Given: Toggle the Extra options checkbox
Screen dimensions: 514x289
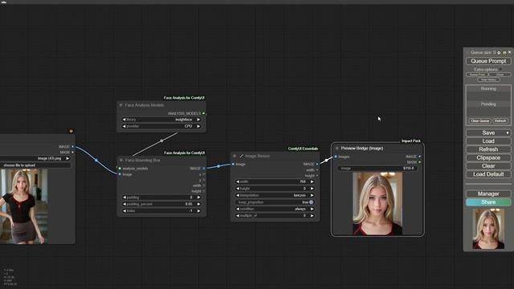Looking at the screenshot, I should (500, 70).
